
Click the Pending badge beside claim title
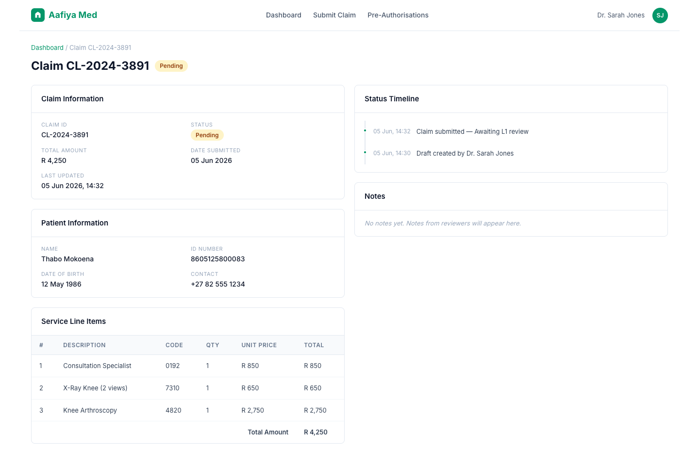[x=171, y=66]
